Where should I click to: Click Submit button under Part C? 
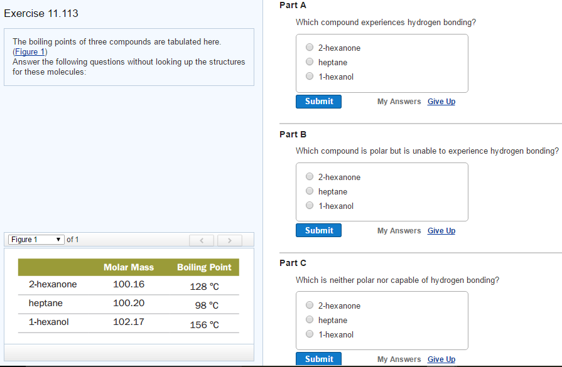click(318, 359)
